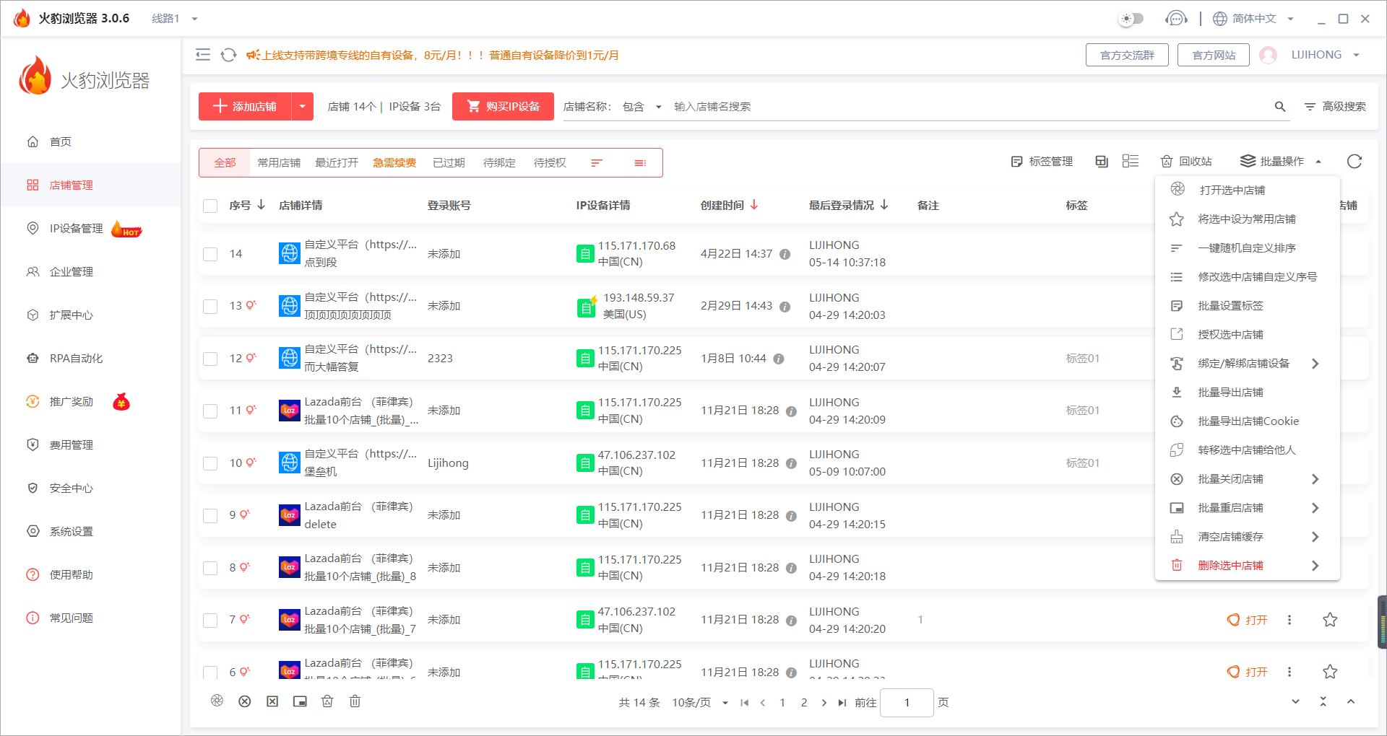Expand LIJIHONG account dropdown
Viewport: 1387px width, 736px height.
(1326, 55)
